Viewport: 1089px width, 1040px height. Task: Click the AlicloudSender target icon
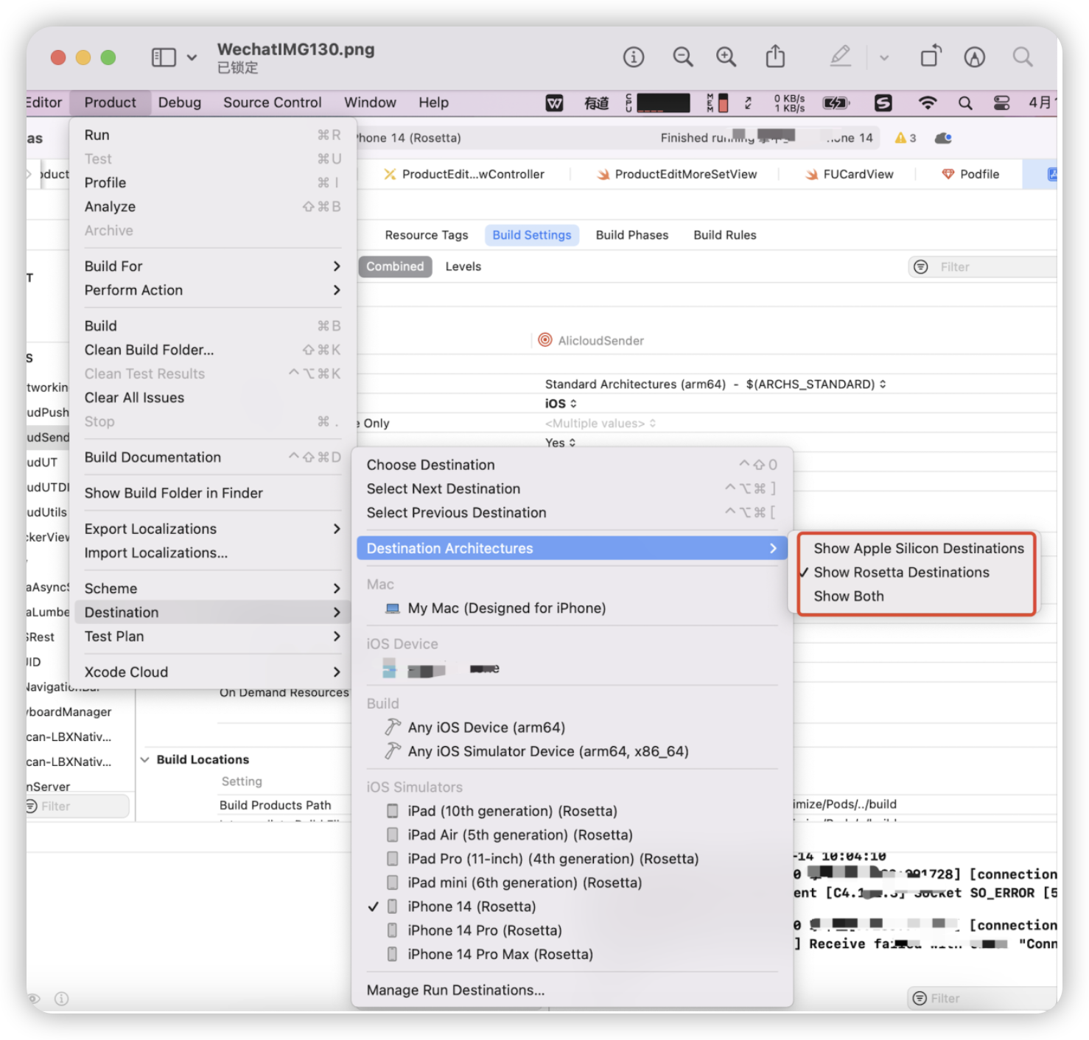point(545,340)
